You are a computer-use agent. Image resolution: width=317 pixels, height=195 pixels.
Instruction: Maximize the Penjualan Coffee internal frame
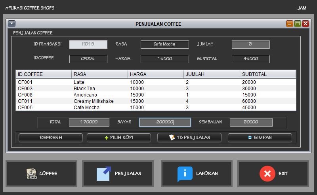pos(297,24)
